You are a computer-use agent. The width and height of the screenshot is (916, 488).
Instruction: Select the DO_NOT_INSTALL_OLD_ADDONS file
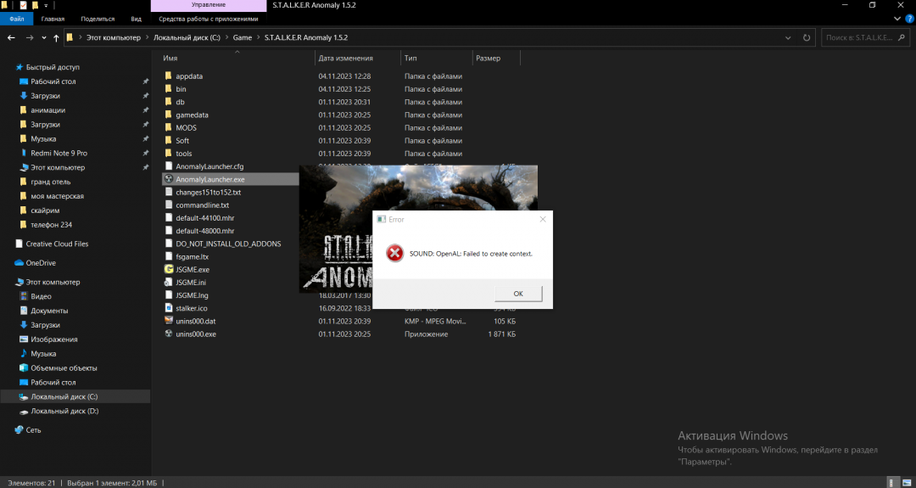(228, 244)
